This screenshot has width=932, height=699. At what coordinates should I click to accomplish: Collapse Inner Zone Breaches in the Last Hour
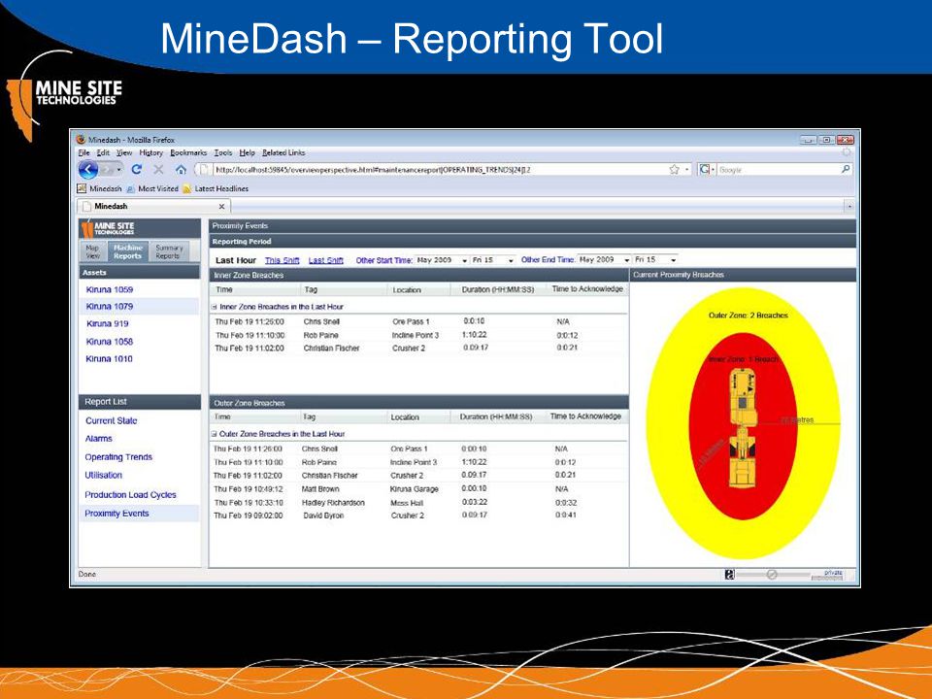pyautogui.click(x=214, y=307)
